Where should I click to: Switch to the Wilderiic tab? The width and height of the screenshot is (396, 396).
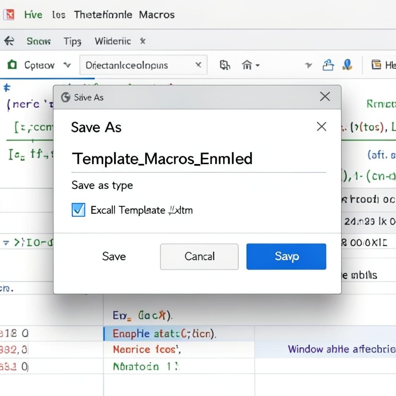pyautogui.click(x=113, y=41)
